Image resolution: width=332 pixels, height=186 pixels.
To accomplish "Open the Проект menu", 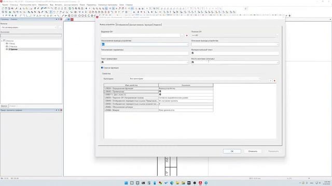I will (5, 5).
